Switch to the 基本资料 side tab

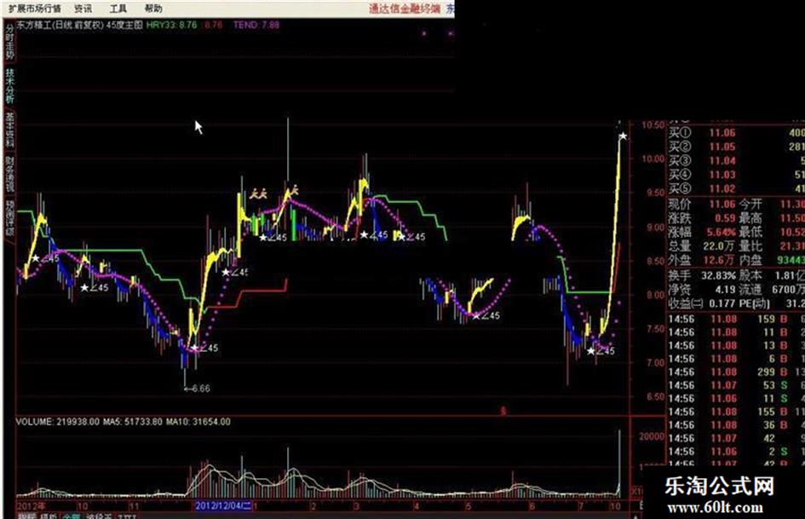9,130
